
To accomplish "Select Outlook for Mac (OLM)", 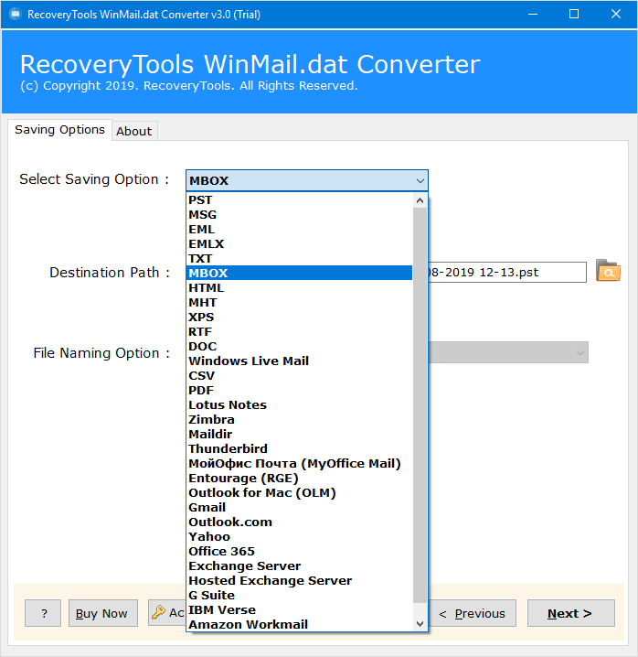I will (299, 492).
